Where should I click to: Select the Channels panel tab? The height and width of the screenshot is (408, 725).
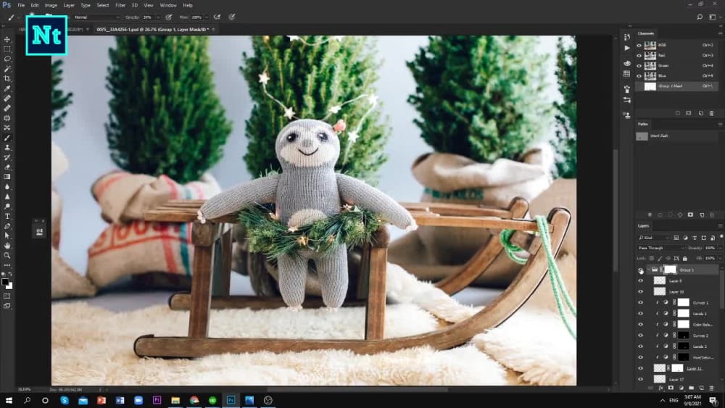click(x=645, y=33)
